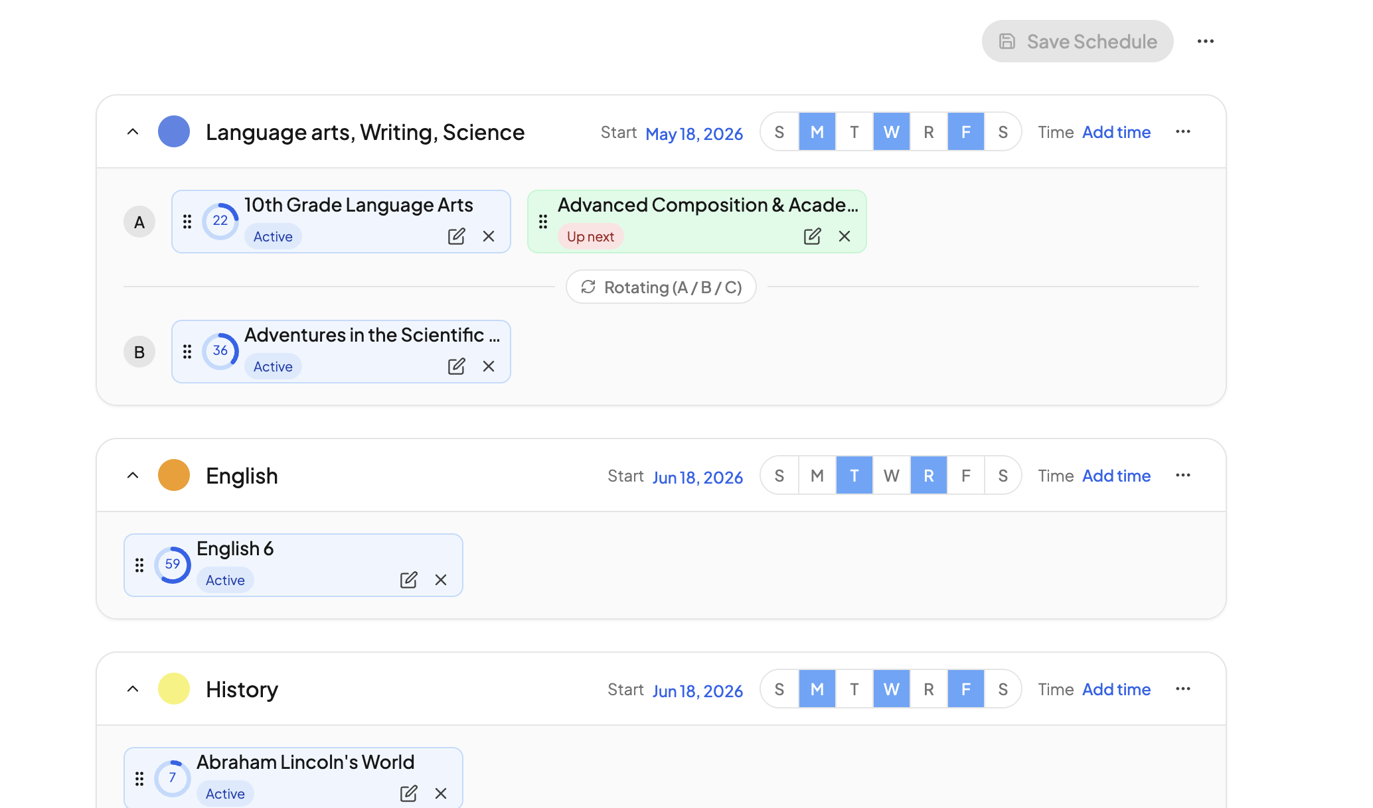This screenshot has height=808, width=1373.
Task: Edit the 10th Grade Language Arts course
Action: (456, 236)
